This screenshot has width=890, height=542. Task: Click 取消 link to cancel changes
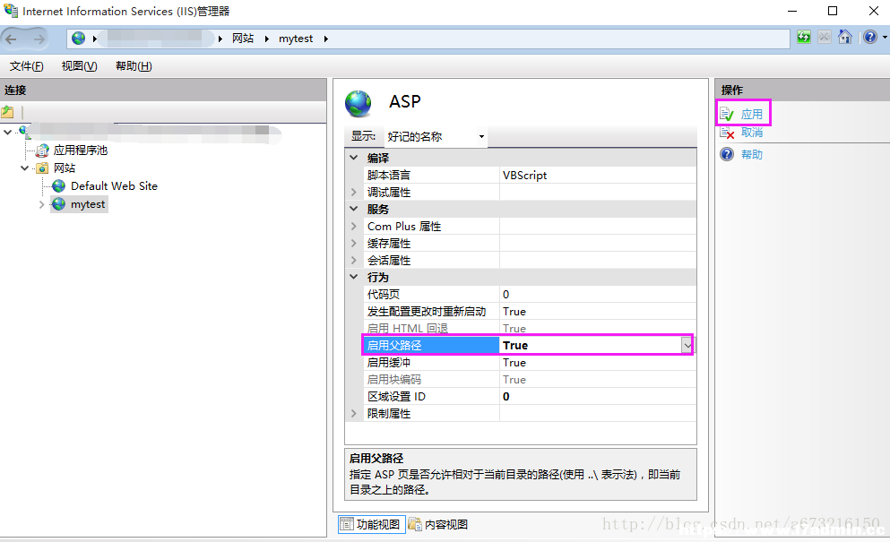(751, 133)
